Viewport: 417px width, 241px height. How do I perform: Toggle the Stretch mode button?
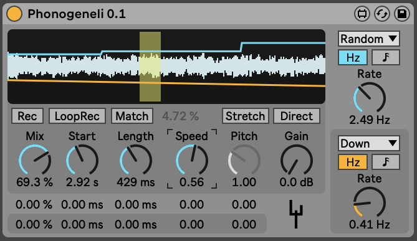pos(245,116)
